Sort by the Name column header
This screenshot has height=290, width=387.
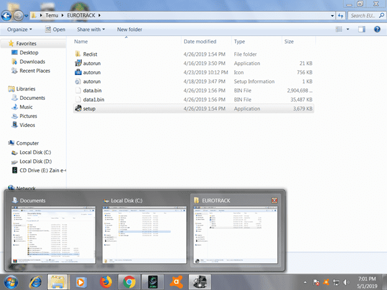coord(81,42)
